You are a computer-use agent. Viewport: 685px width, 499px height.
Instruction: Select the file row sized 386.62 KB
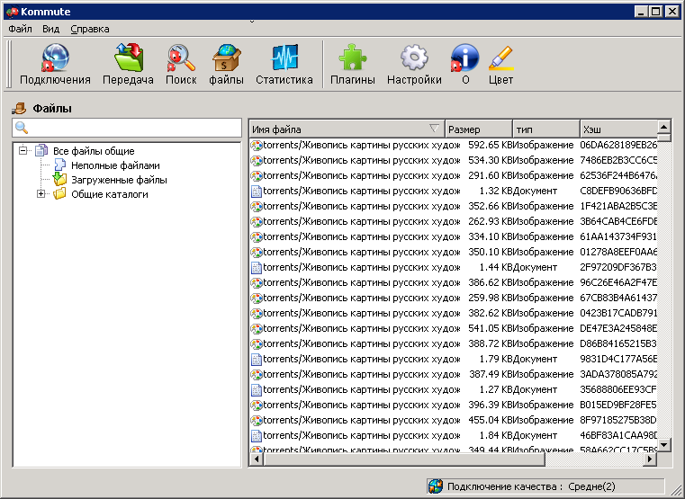[x=454, y=282]
